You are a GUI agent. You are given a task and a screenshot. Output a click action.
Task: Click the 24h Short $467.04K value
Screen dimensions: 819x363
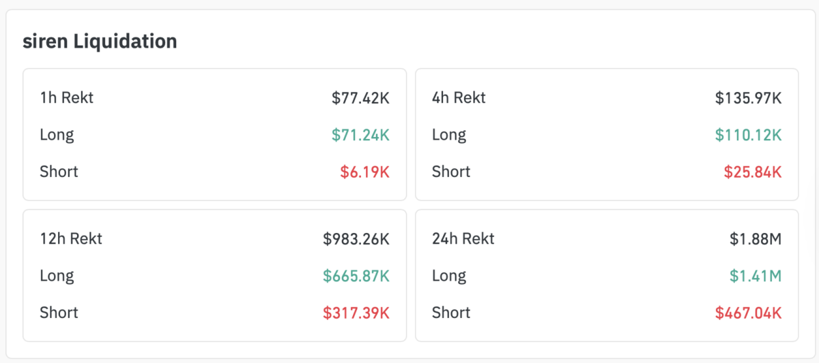point(748,313)
